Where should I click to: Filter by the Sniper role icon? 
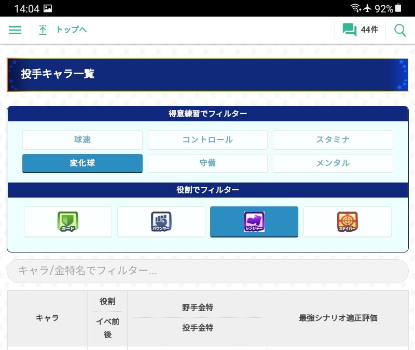click(347, 222)
